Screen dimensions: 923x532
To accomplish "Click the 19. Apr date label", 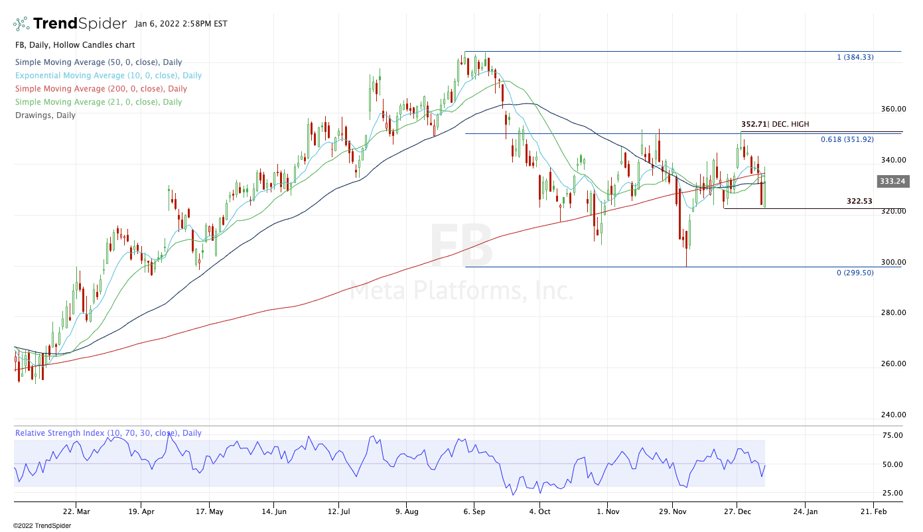I will click(142, 511).
